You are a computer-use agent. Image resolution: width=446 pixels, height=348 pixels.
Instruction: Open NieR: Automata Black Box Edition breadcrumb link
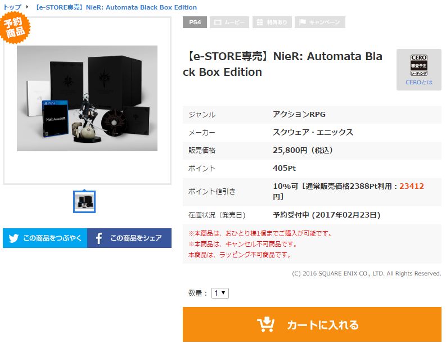(x=115, y=7)
